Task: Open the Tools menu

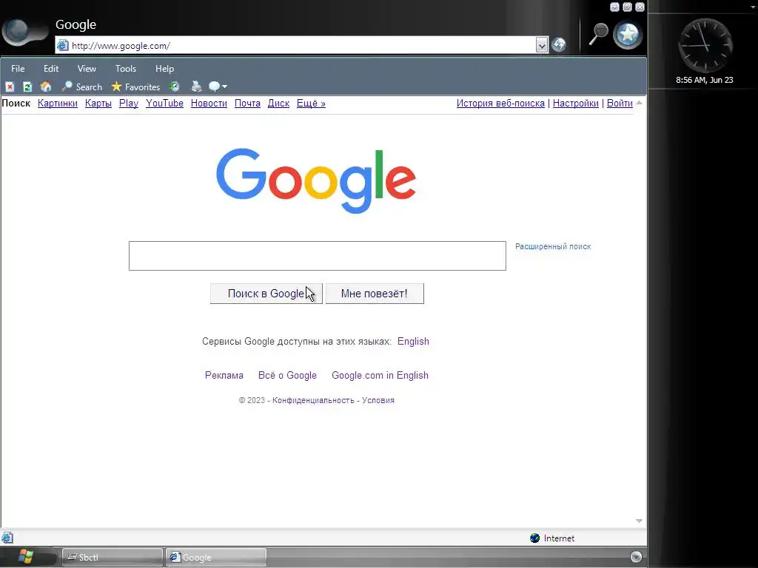Action: 126,69
